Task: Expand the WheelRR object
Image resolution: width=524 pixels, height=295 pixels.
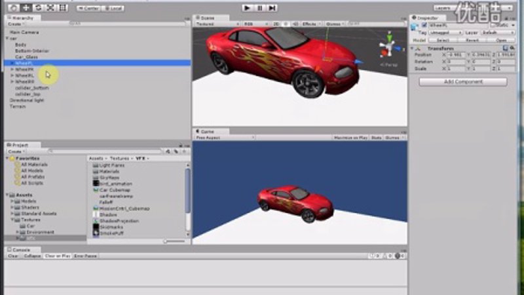Action: click(12, 81)
